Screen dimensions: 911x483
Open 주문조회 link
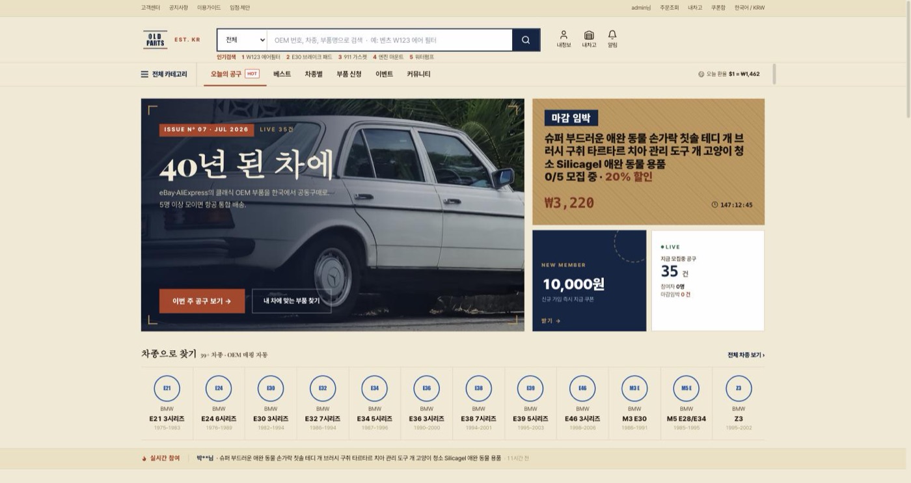pos(669,8)
